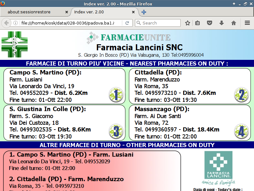Go to the Firefox home page
254x191 pixels.
coord(234,23)
